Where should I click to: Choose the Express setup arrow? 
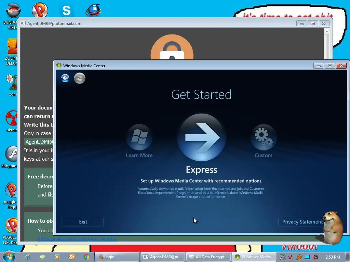coord(202,137)
